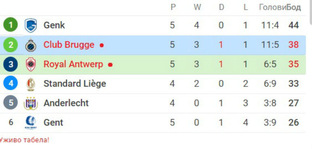The height and width of the screenshot is (149, 312).
Task: Click the Royal Antwerp crest icon
Action: point(31,64)
